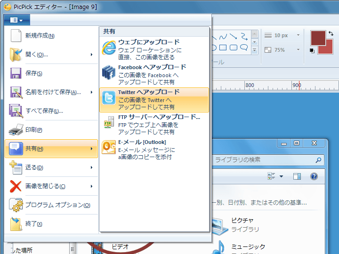Click the Internet Explorer web upload icon
This screenshot has height=254, width=339.
coord(109,48)
